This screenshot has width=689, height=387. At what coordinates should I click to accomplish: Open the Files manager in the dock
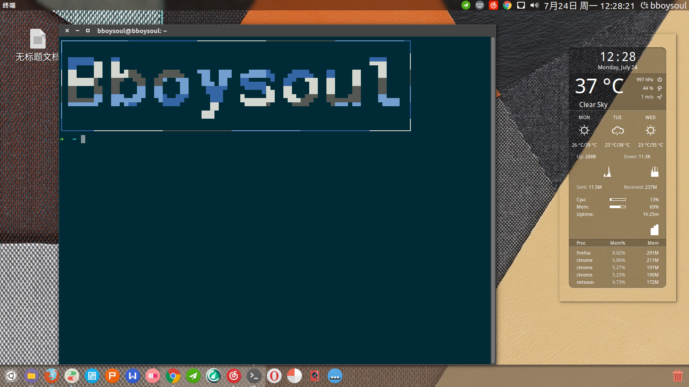(31, 376)
